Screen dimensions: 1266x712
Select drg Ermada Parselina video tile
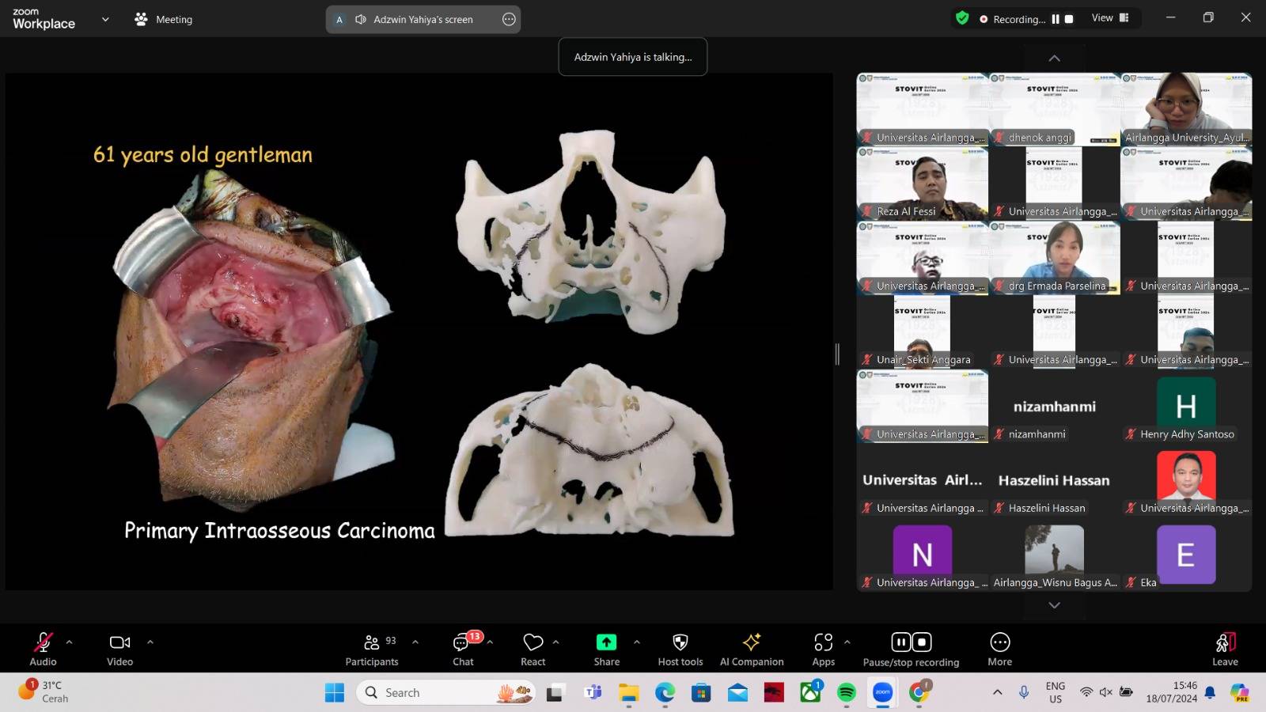tap(1055, 258)
